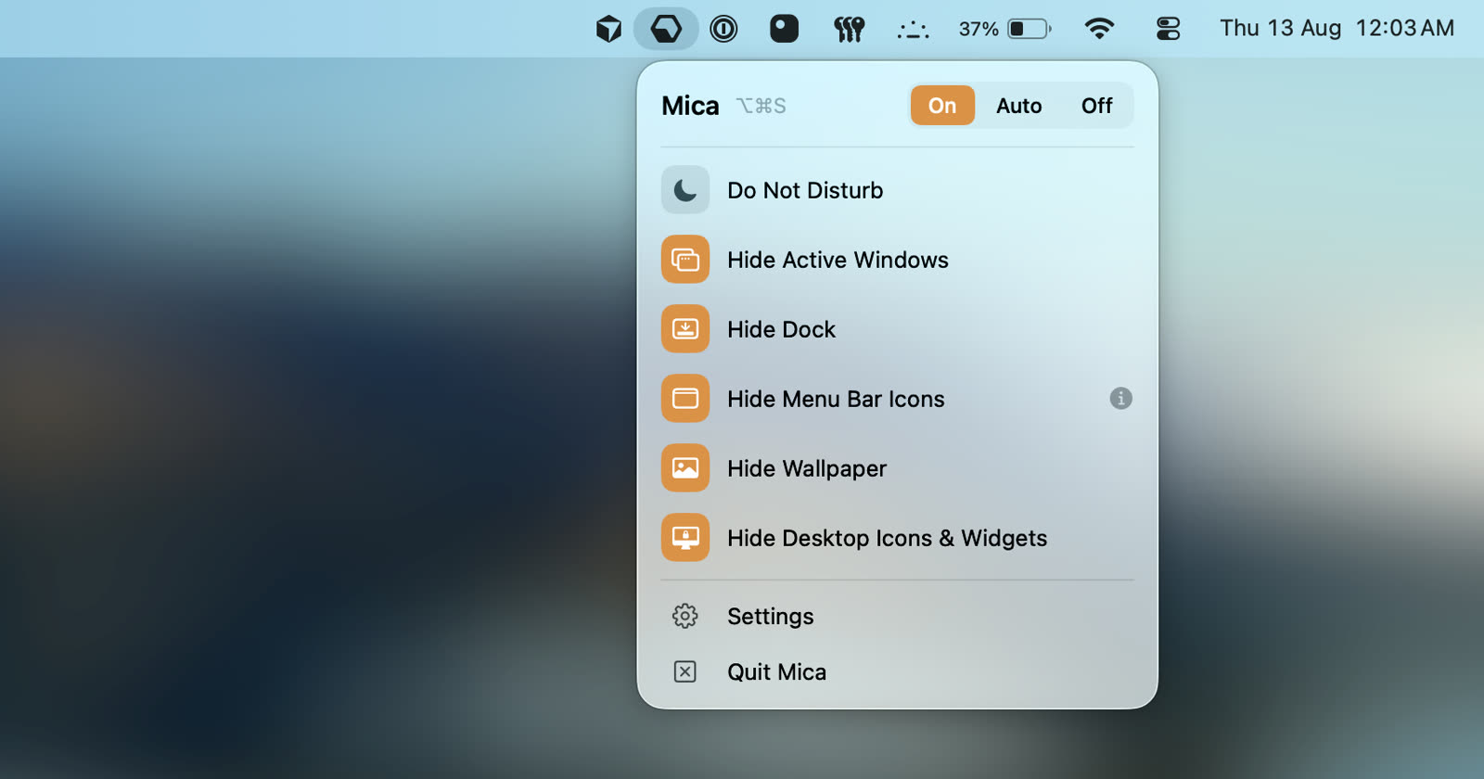Click the black rounded-square menu bar icon
This screenshot has width=1484, height=779.
click(x=784, y=29)
